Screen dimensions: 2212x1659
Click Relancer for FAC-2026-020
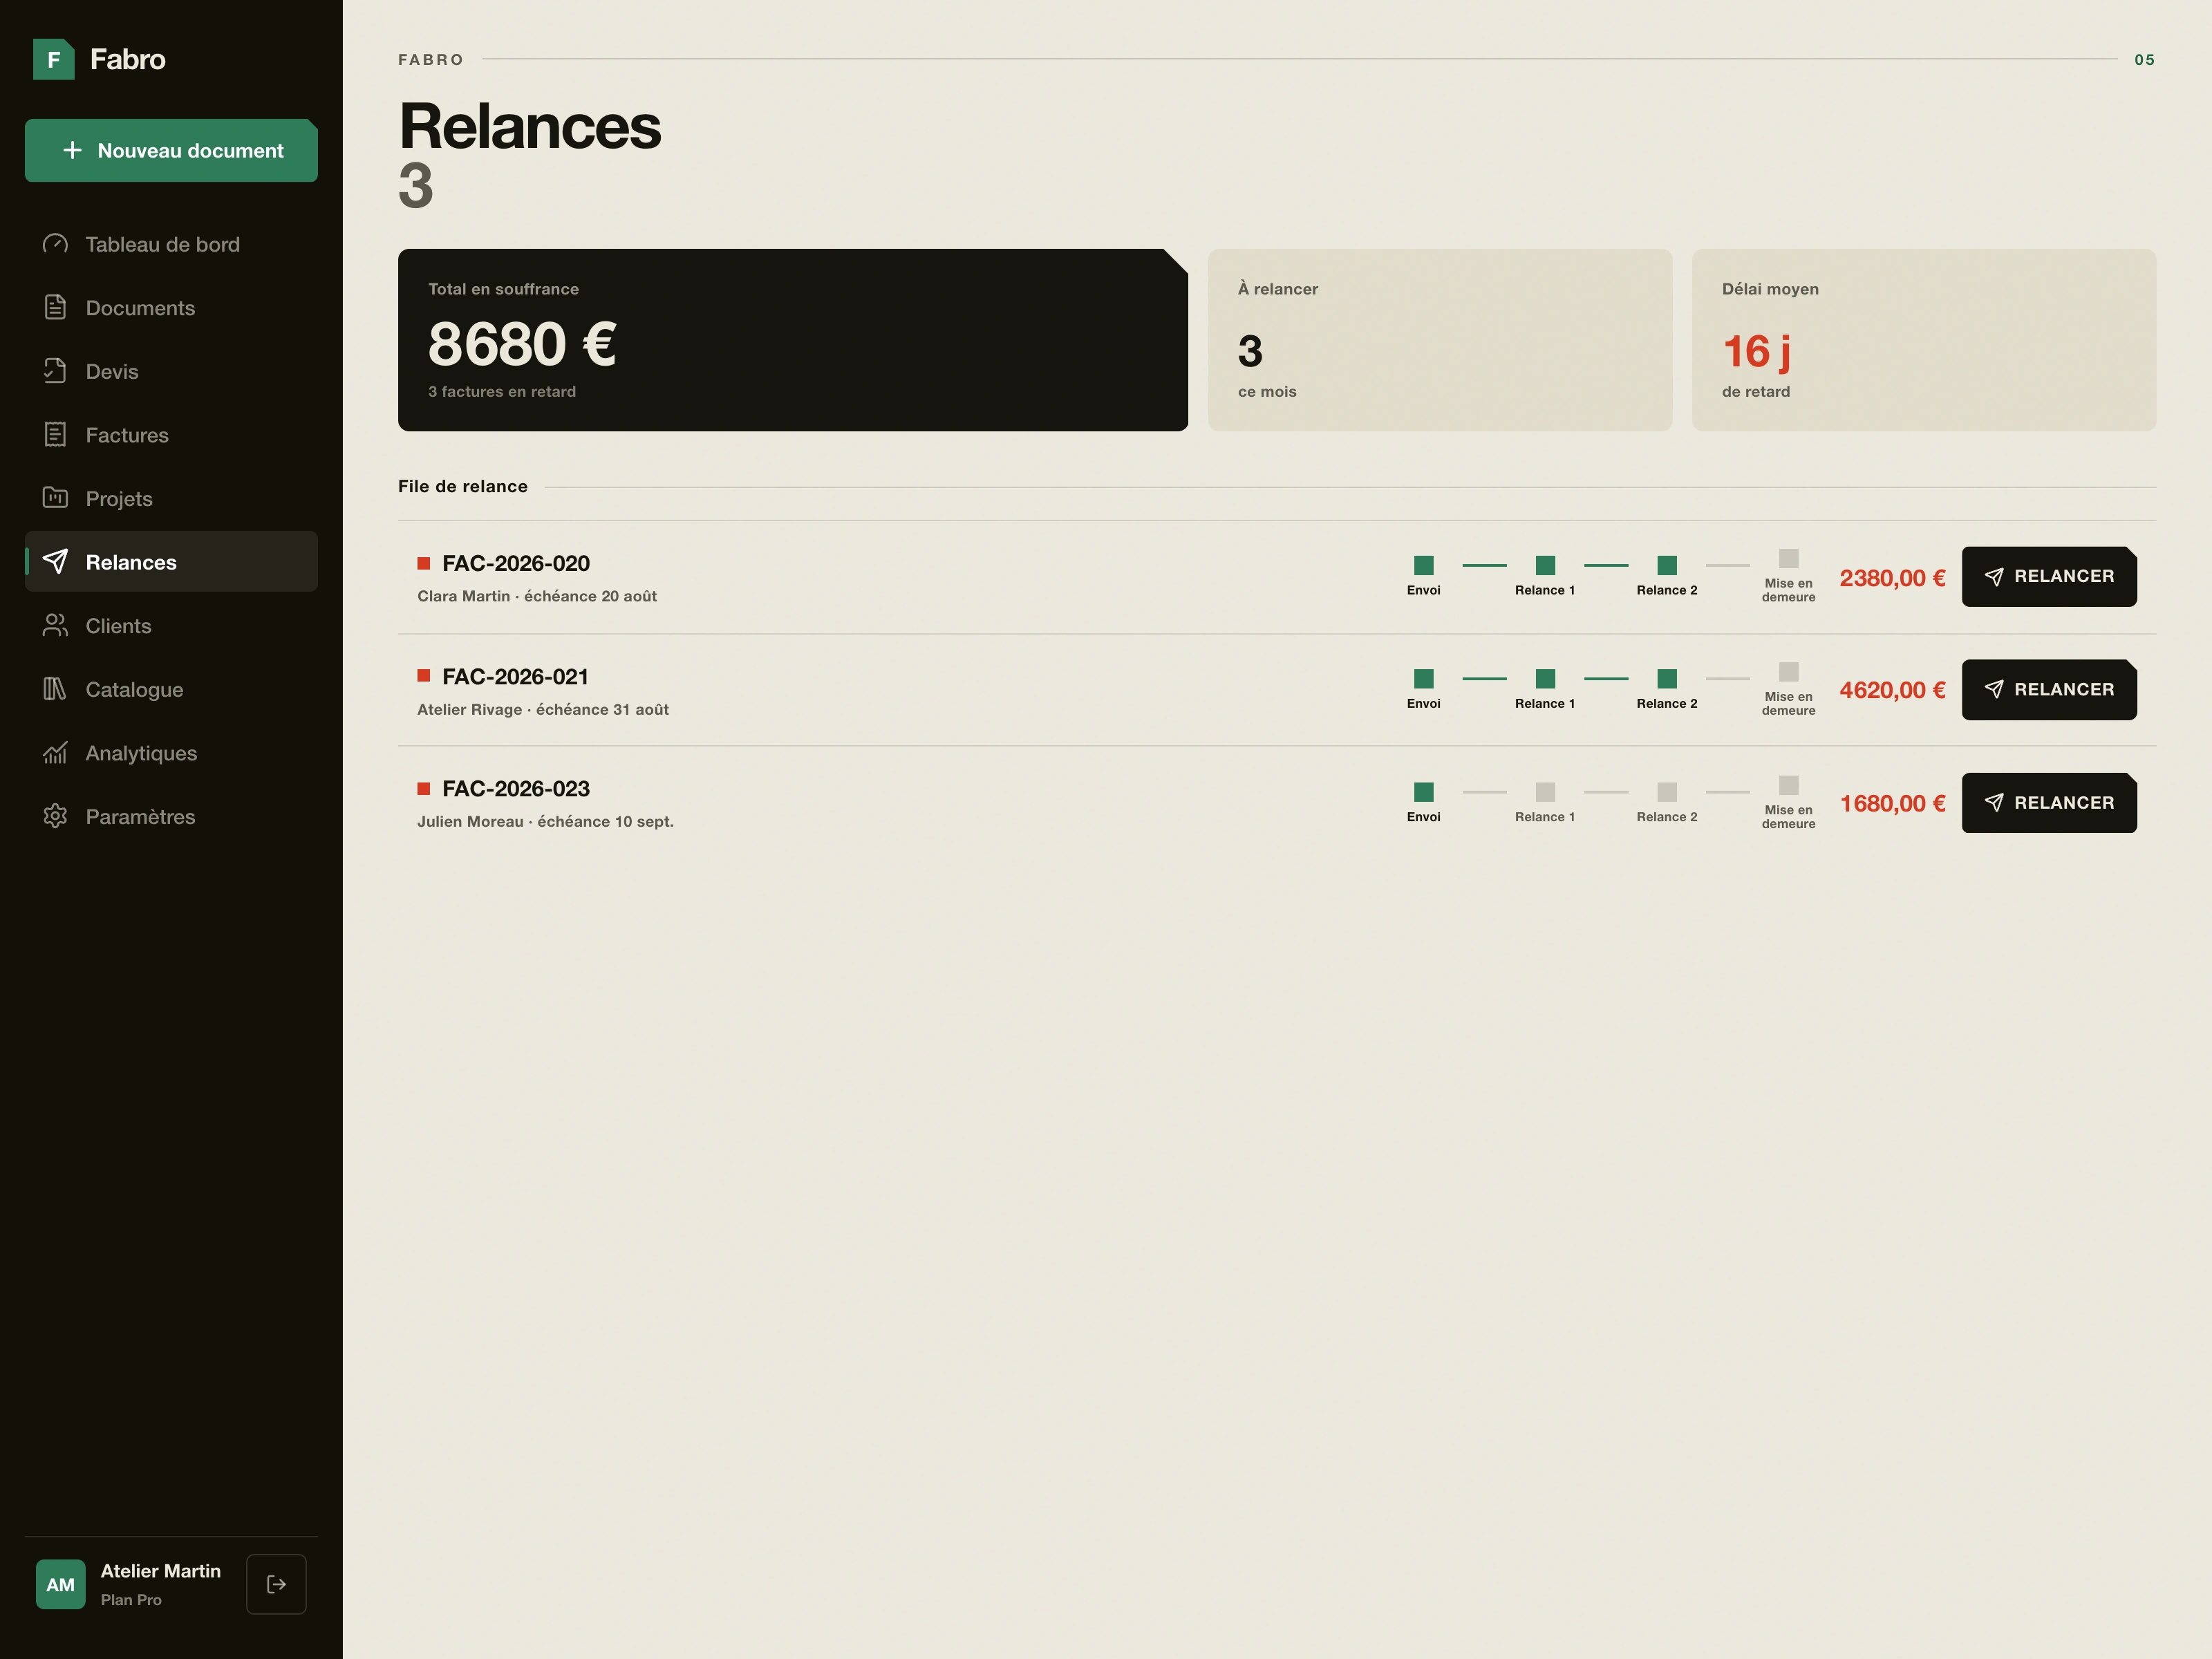2049,576
